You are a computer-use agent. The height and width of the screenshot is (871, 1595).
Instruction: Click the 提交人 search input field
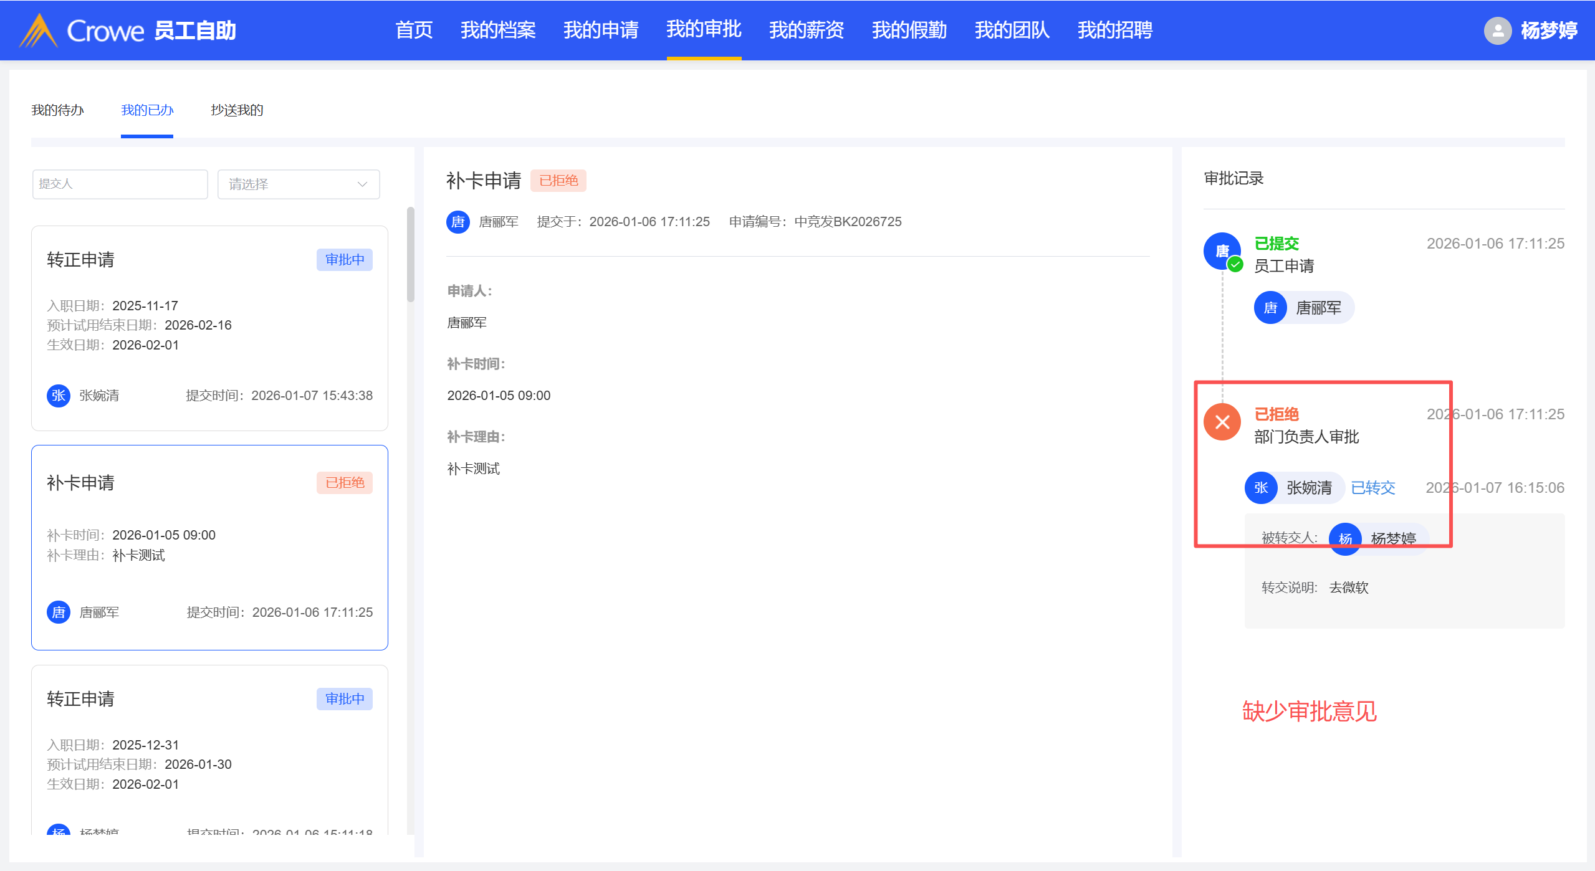(x=120, y=184)
